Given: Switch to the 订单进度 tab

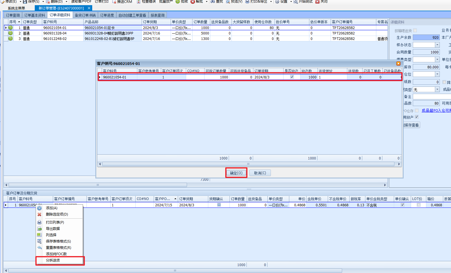Looking at the screenshot, I should (x=107, y=15).
